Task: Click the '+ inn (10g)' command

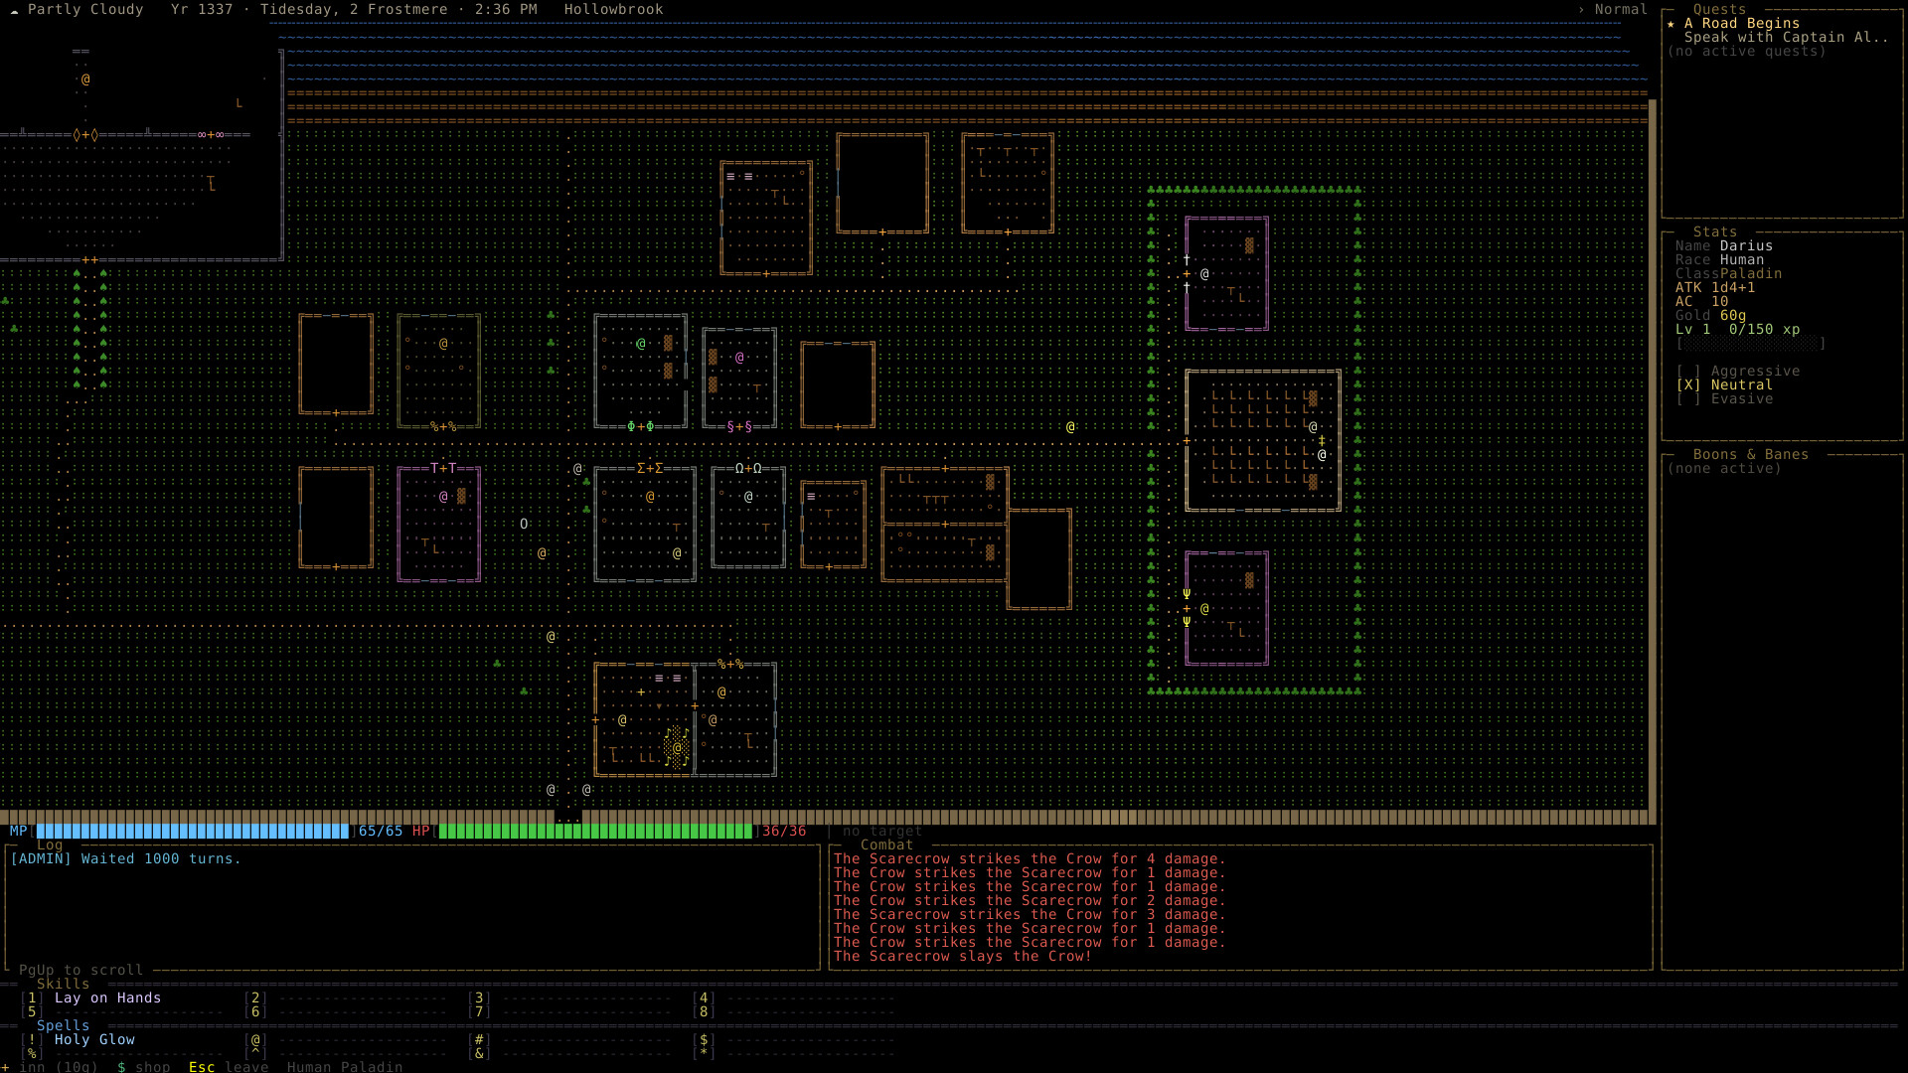Action: 50,1067
